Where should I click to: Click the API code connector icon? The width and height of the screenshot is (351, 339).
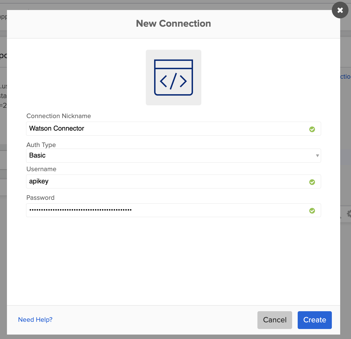pos(173,78)
